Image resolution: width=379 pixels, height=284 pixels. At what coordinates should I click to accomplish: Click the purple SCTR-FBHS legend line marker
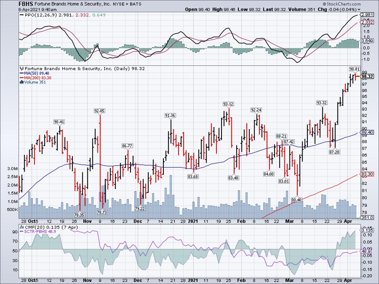point(22,231)
